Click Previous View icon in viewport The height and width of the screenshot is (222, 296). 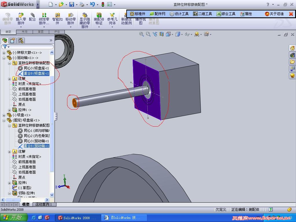click(155, 34)
